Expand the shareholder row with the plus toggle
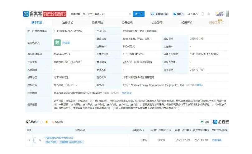Viewport: 252px width, 154px height. [x=35, y=140]
